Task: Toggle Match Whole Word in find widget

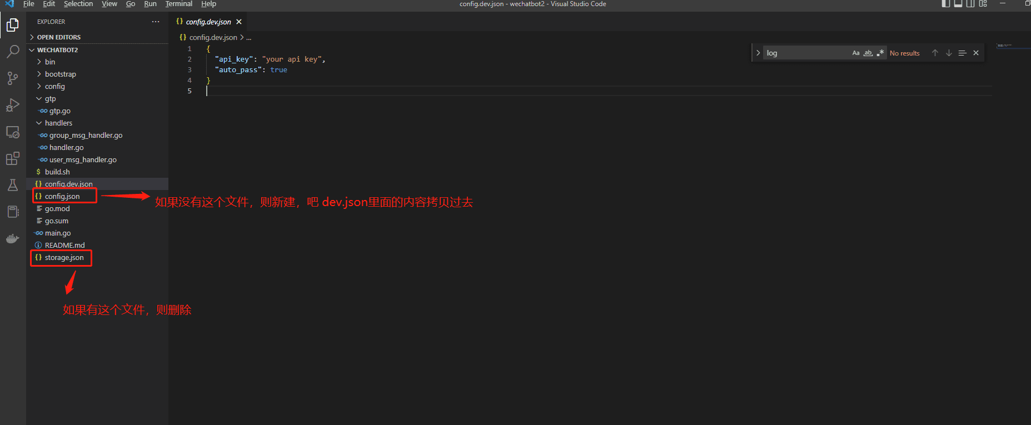Action: (x=868, y=53)
